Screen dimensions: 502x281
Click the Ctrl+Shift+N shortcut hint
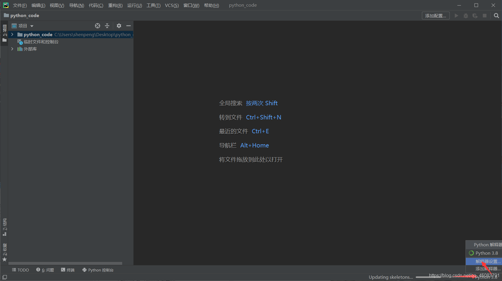[x=263, y=117]
